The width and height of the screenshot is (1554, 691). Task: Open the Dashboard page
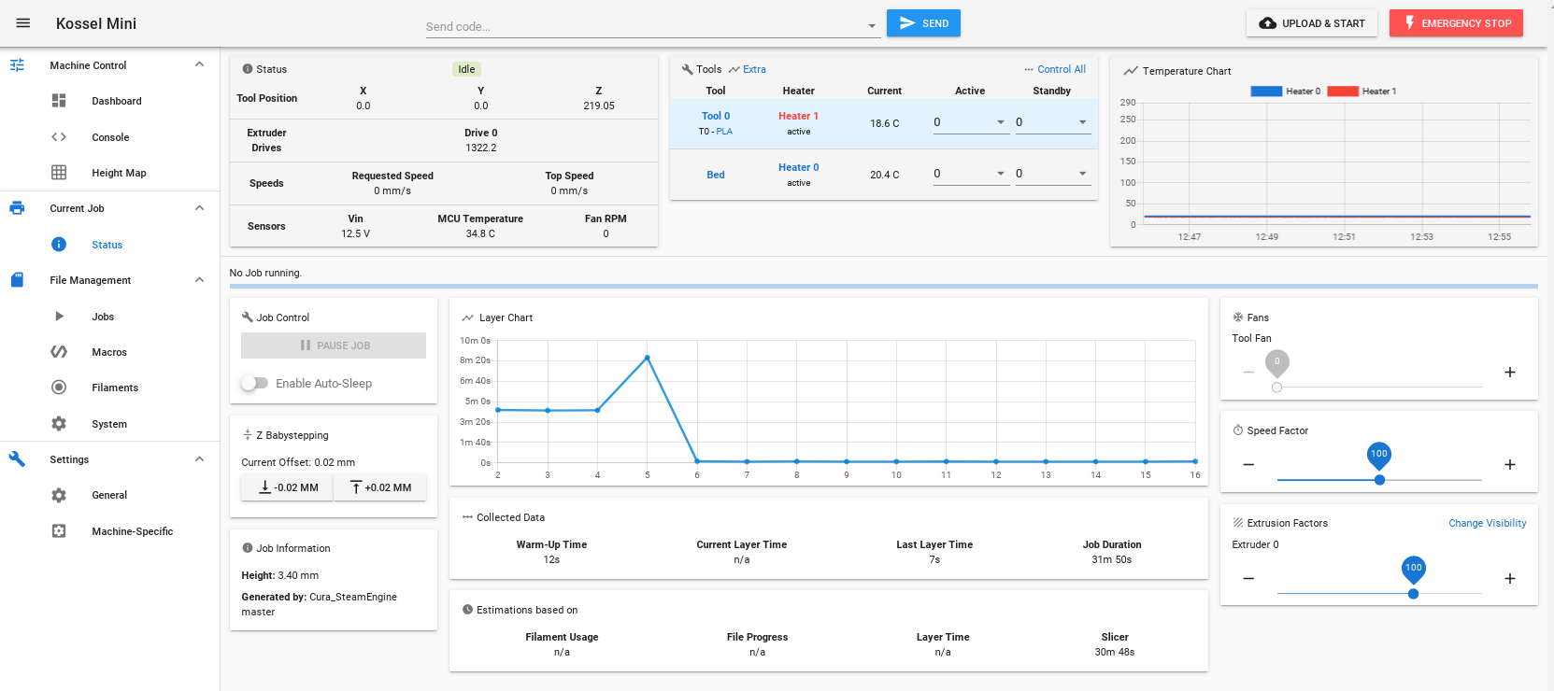[117, 101]
